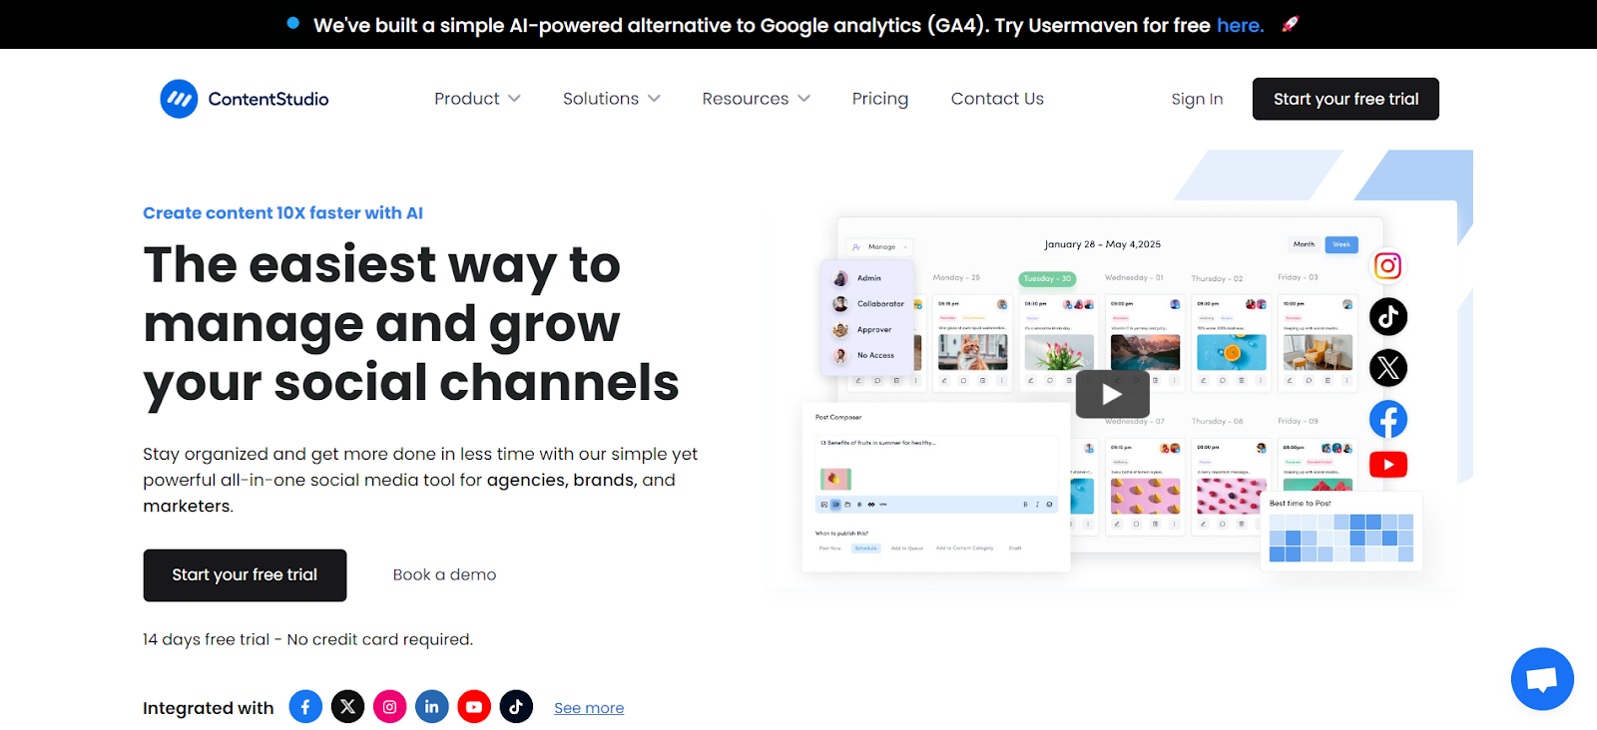Expand the Resources menu chevron
Image resolution: width=1597 pixels, height=730 pixels.
click(803, 99)
